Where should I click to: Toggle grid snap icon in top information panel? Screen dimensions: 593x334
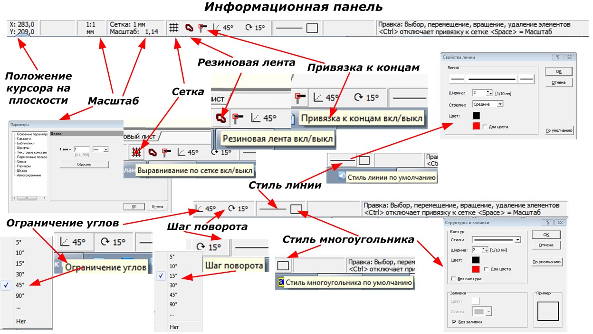point(174,28)
